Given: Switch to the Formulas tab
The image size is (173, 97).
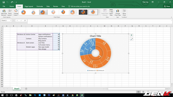Looking at the screenshot, I should tap(40, 6).
